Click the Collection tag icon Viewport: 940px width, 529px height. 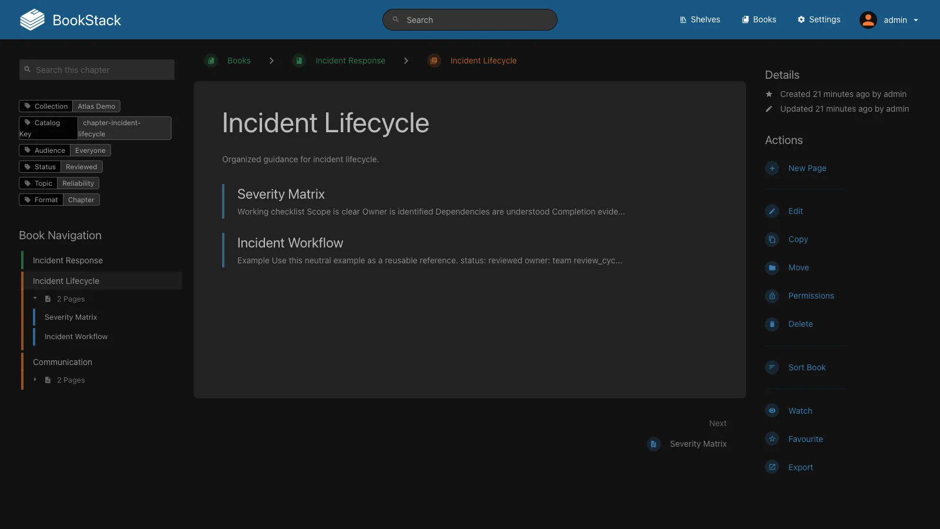28,106
